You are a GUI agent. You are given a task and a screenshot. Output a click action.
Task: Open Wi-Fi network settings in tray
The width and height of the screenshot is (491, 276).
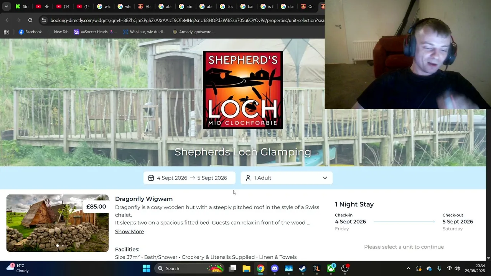click(x=449, y=268)
